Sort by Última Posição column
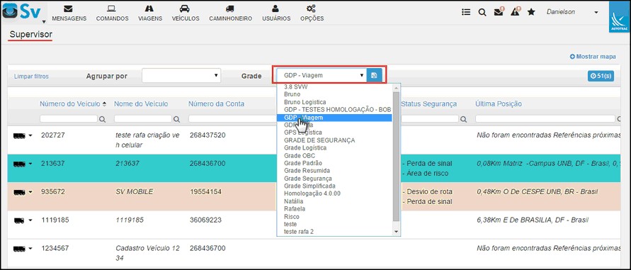631x270 pixels. click(498, 104)
